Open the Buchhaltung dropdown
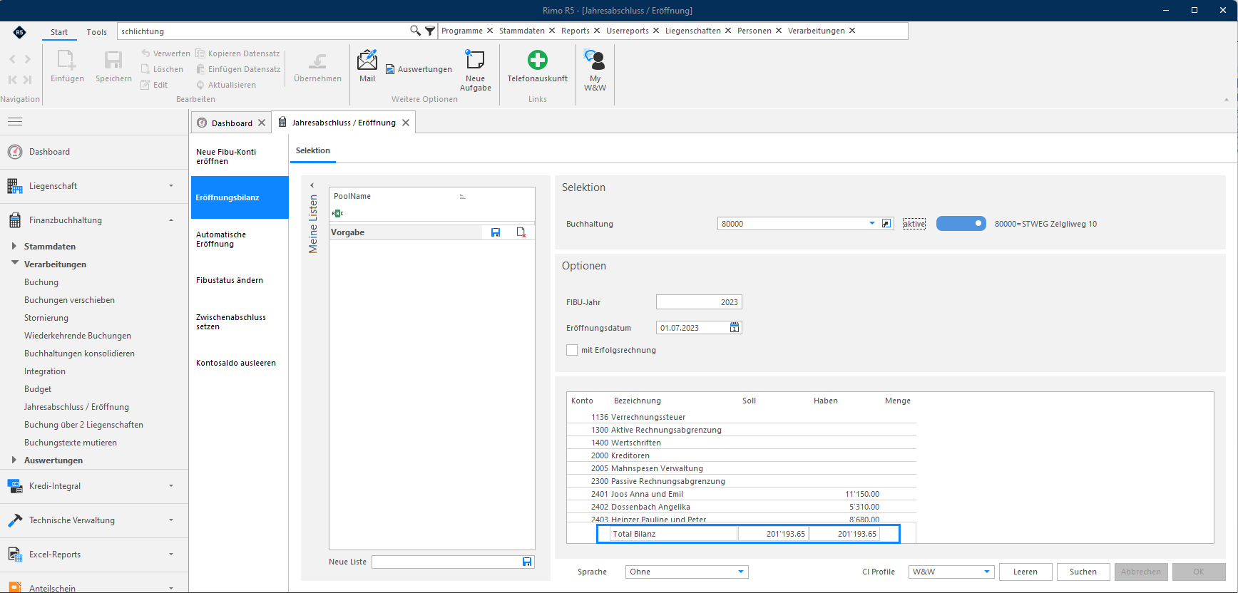The image size is (1238, 593). [871, 224]
